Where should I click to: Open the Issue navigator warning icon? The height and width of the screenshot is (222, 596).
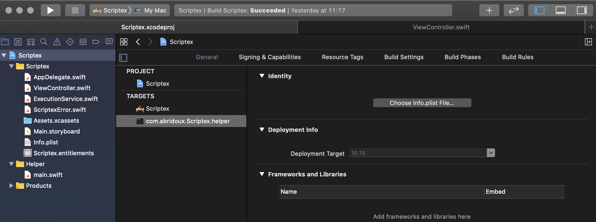(57, 42)
